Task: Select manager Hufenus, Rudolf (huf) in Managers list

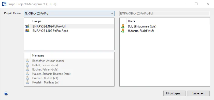Action: coord(45,78)
